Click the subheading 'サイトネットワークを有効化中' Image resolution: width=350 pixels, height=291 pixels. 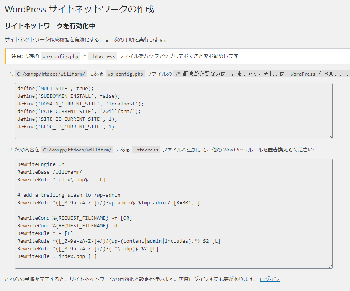[50, 26]
